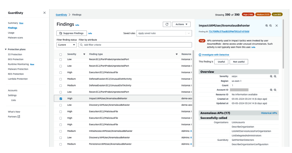Open the Apply saved rules dropdown

[164, 33]
